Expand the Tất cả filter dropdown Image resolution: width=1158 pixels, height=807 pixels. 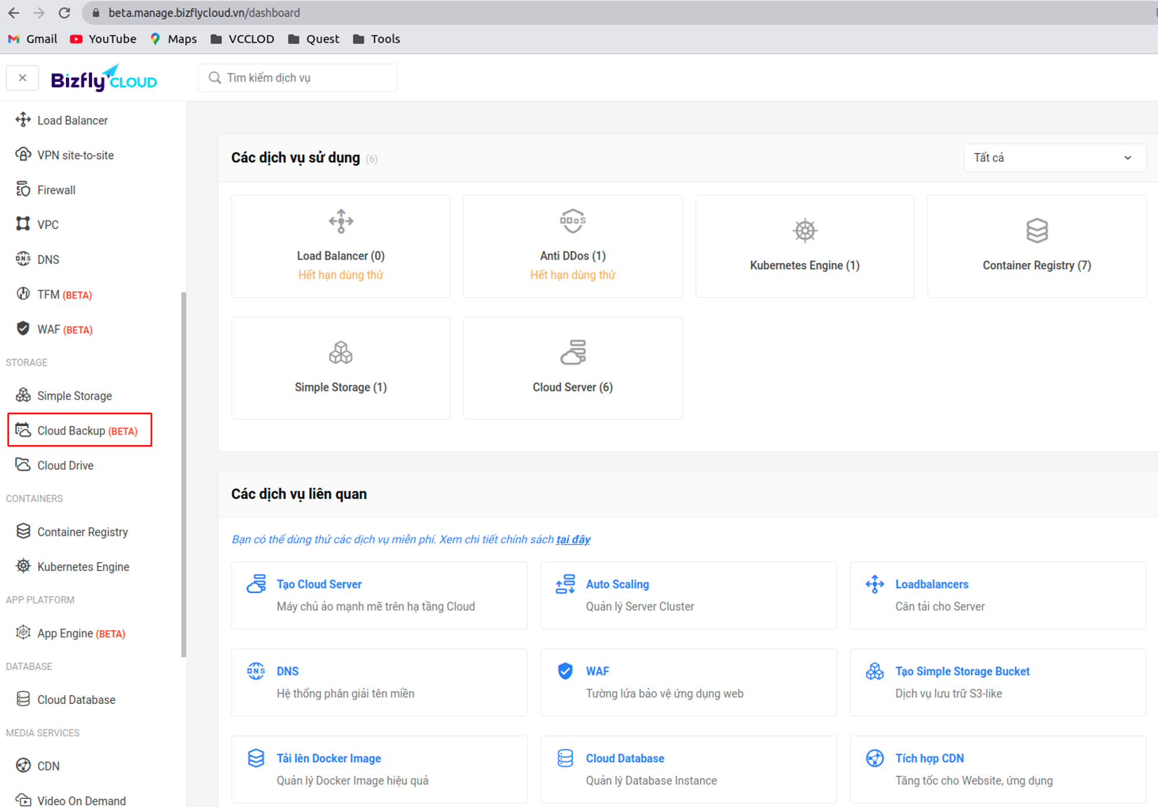[1054, 157]
